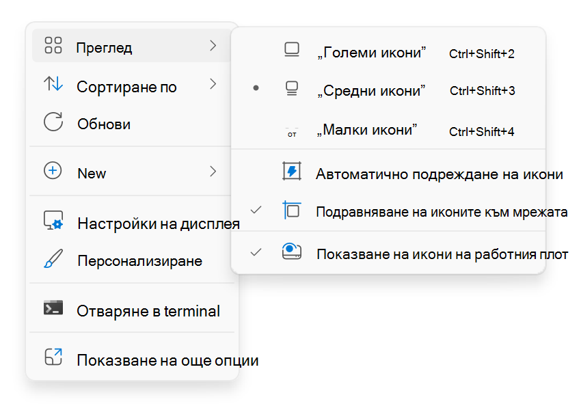
Task: Click the small icons glyph
Action: point(292,133)
